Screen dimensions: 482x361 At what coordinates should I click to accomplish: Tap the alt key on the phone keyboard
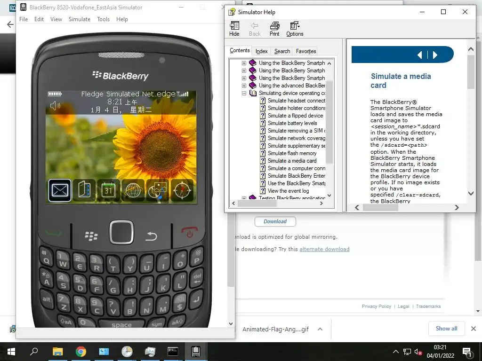pyautogui.click(x=47, y=299)
